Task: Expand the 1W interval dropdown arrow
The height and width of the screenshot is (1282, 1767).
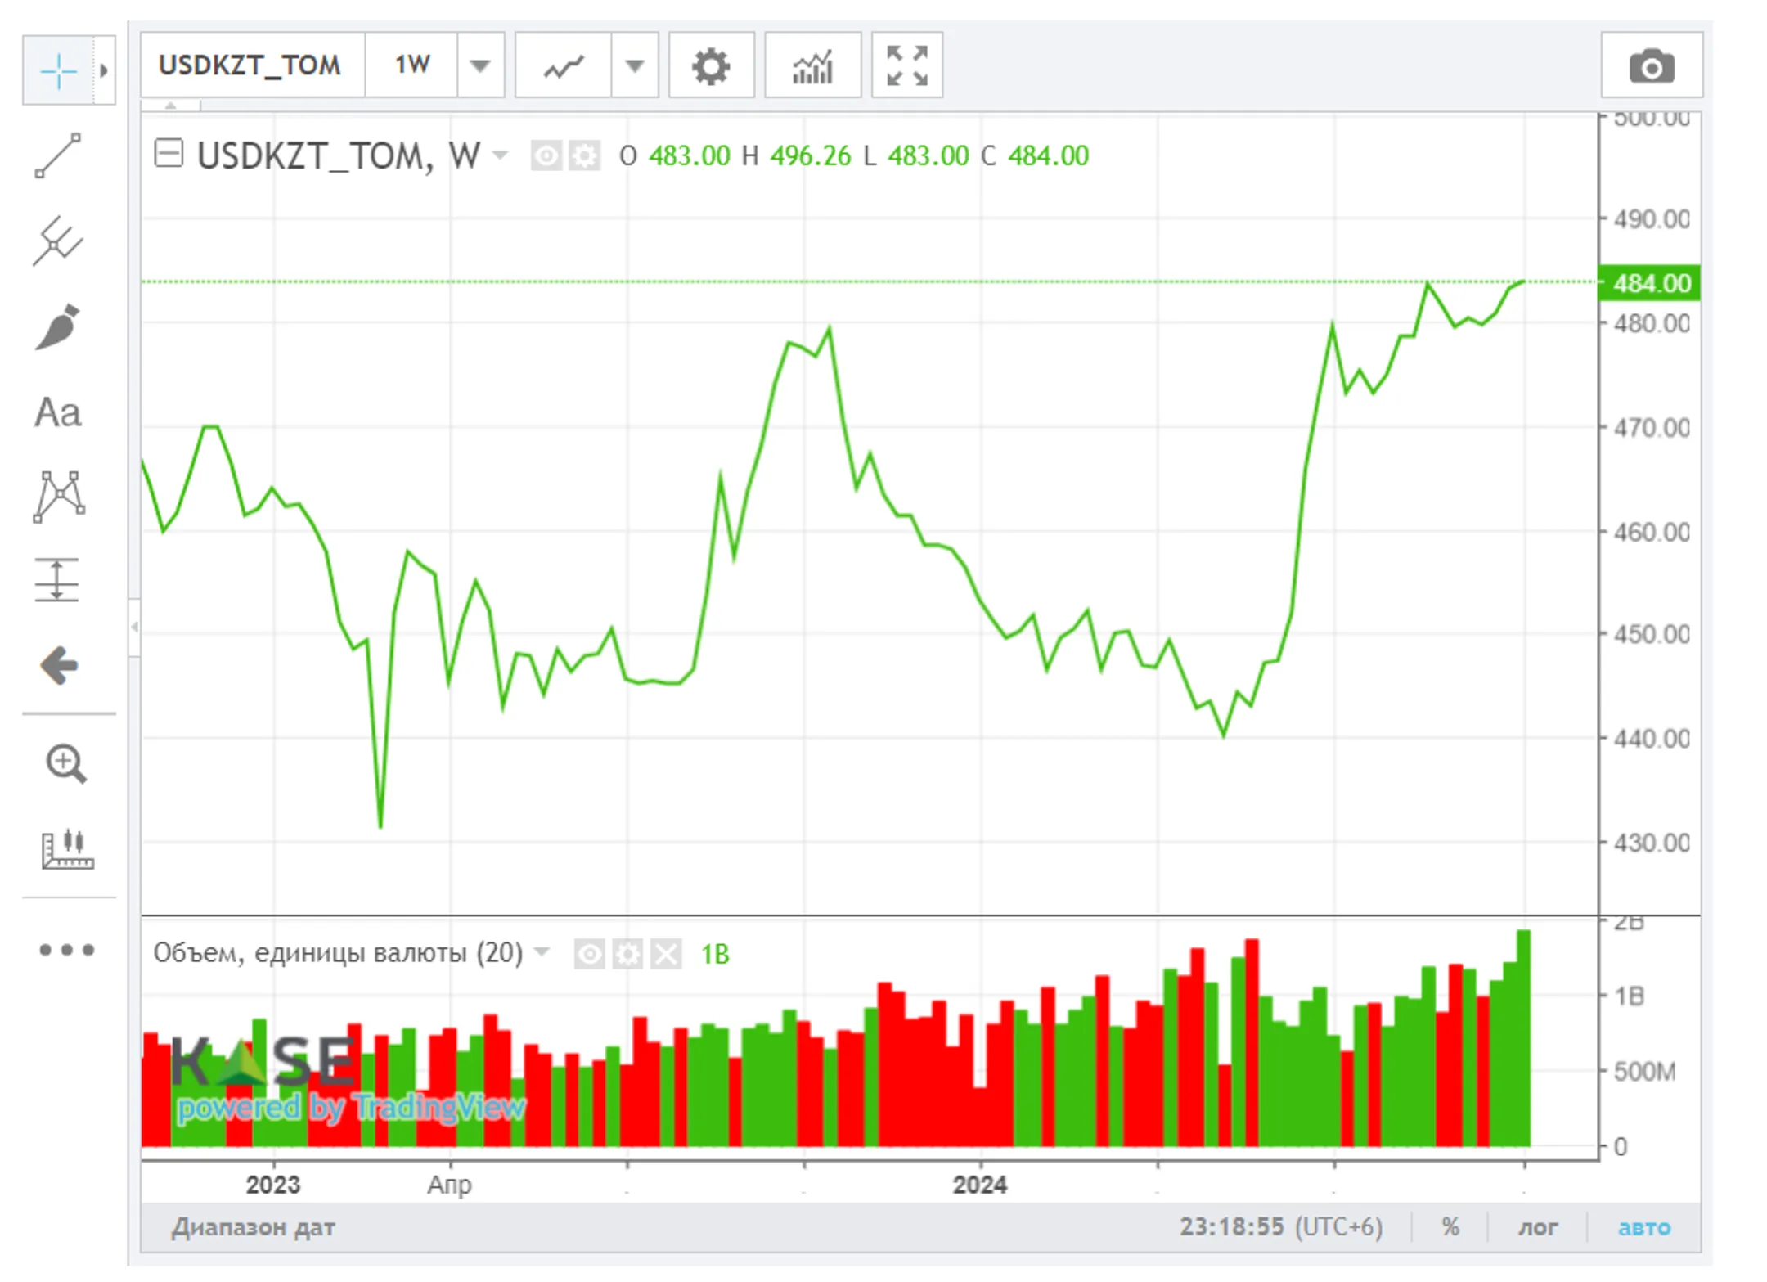Action: click(480, 65)
